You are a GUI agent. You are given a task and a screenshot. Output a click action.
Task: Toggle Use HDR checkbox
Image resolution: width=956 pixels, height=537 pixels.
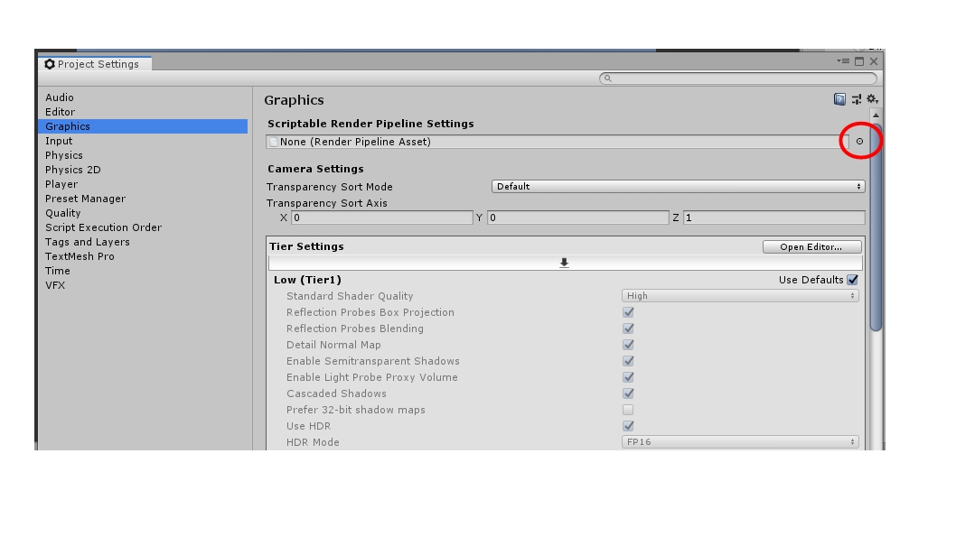point(628,426)
